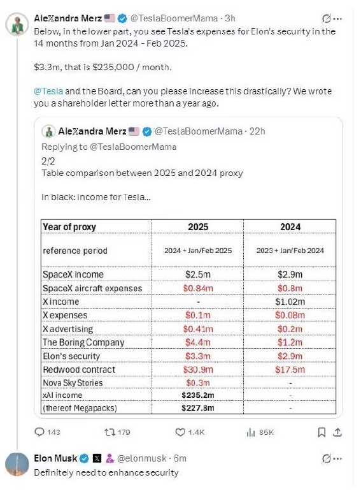Viewport: 361px width, 503px height.
Task: Click the repost icon showing 179
Action: tap(110, 432)
